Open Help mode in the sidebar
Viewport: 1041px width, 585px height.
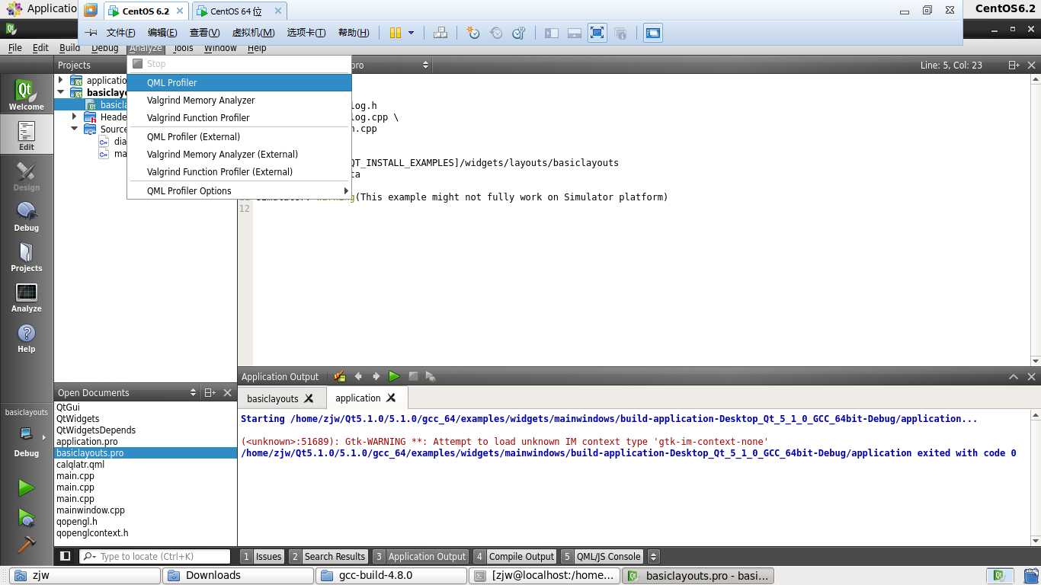(x=26, y=337)
